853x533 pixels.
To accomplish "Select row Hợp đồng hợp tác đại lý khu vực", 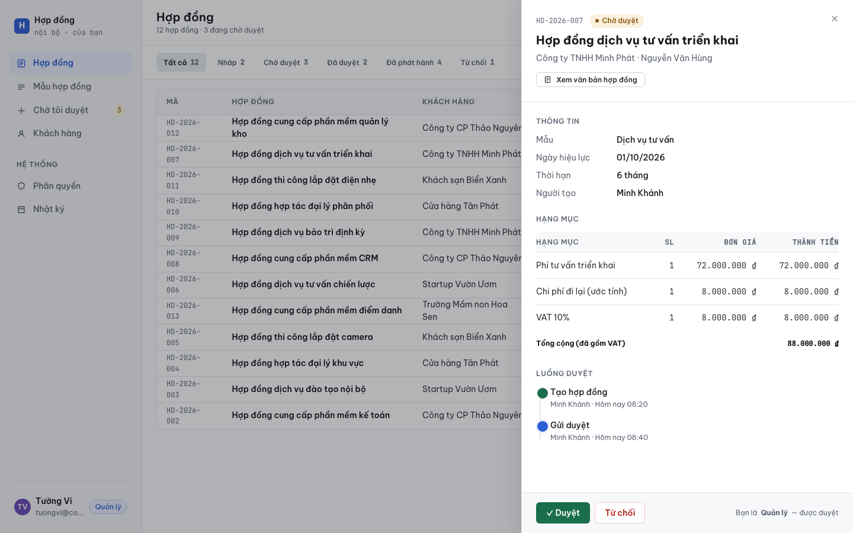I will click(x=339, y=363).
